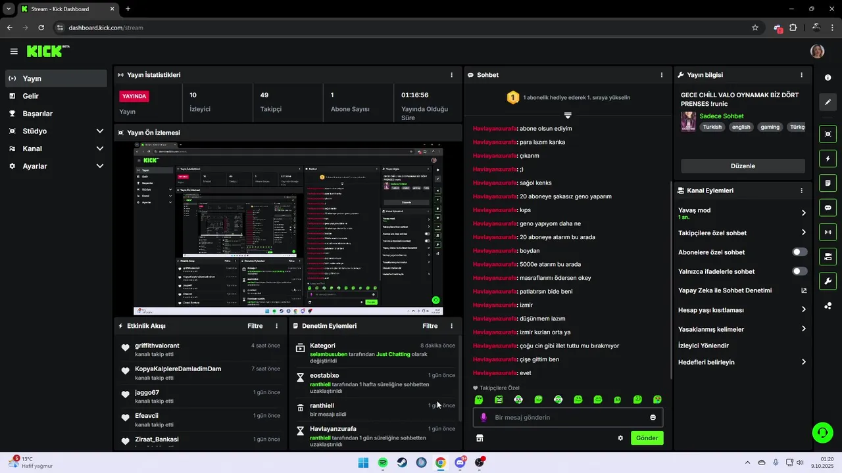The height and width of the screenshot is (473, 842).
Task: Open Sohbet panel three-dot menu
Action: tap(661, 75)
